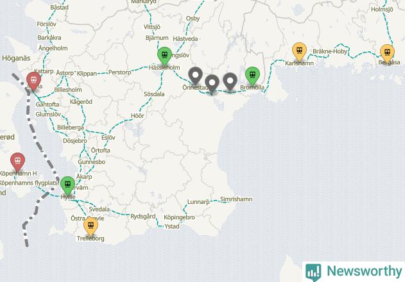Click the Glumslöv station label
The image size is (405, 282).
pyautogui.click(x=48, y=114)
